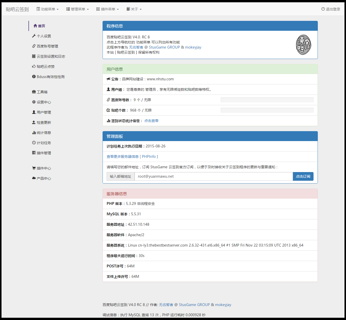346x320 pixels.
Task: Click the briefcase icon for 工具箱
Action: coord(34,92)
